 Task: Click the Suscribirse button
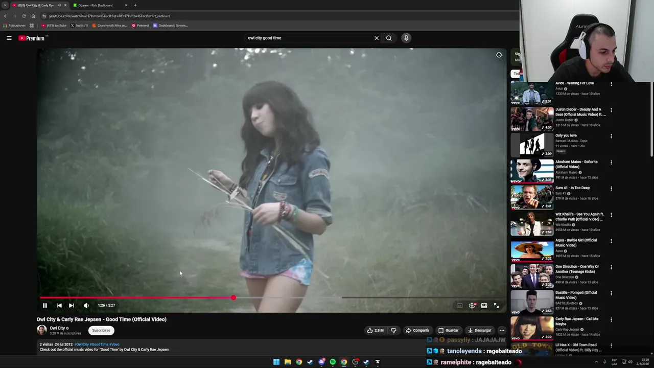click(101, 330)
